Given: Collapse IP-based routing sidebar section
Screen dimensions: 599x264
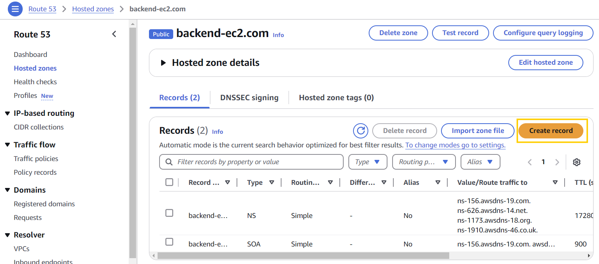Looking at the screenshot, I should click(x=7, y=113).
